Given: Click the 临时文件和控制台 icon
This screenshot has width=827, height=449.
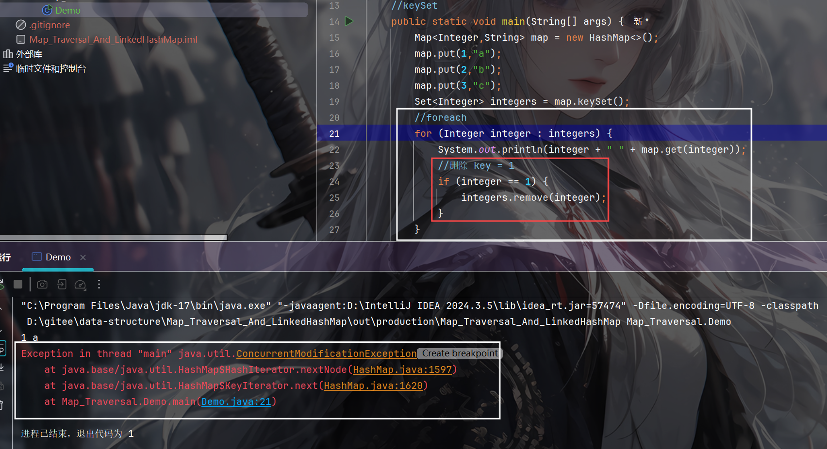Looking at the screenshot, I should tap(8, 68).
